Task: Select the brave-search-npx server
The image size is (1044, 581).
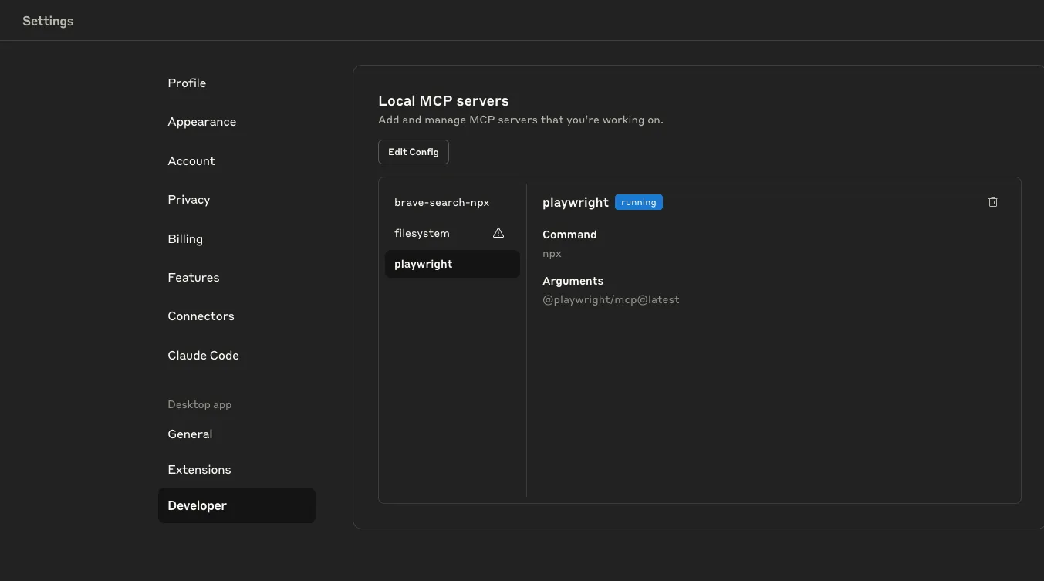Action: (x=442, y=202)
